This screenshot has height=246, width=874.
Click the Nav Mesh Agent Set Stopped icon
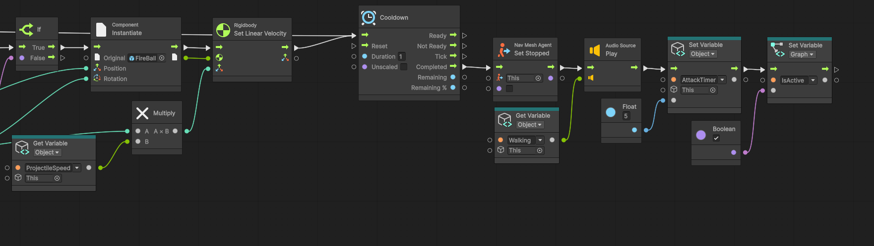click(x=503, y=49)
